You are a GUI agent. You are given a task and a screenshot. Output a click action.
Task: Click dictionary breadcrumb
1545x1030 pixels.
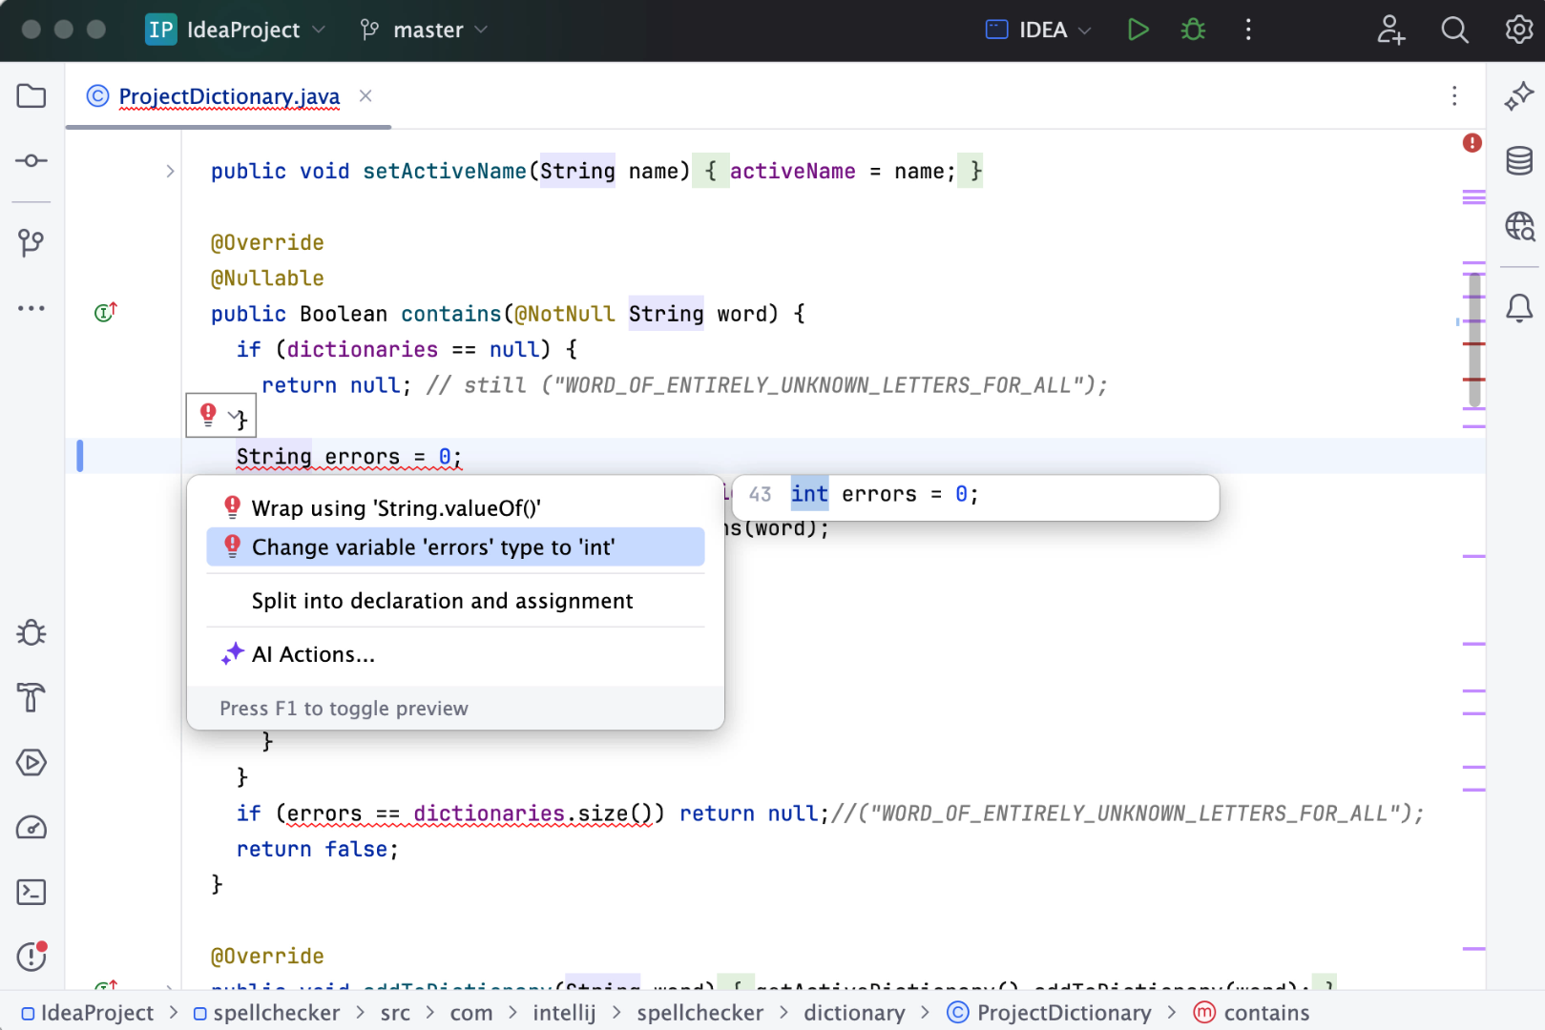(x=854, y=1013)
